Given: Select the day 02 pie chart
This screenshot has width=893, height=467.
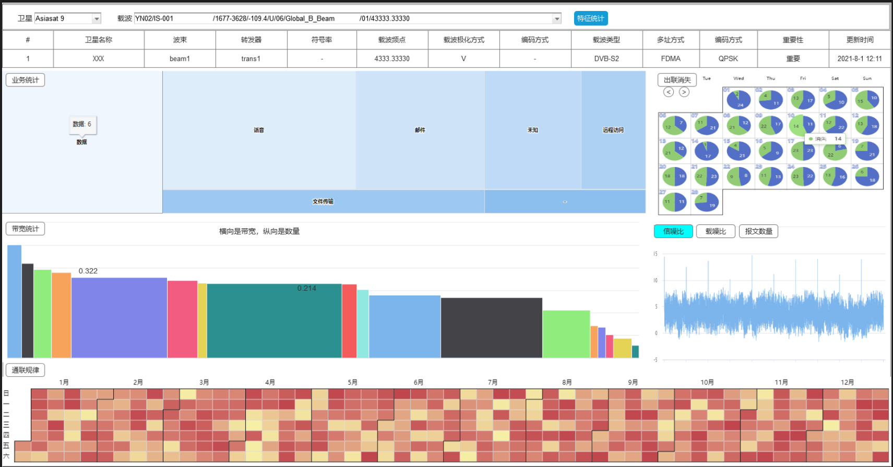Looking at the screenshot, I should [x=770, y=100].
